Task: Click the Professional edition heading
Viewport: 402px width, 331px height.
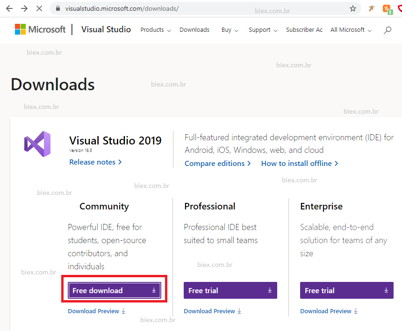Action: 210,206
